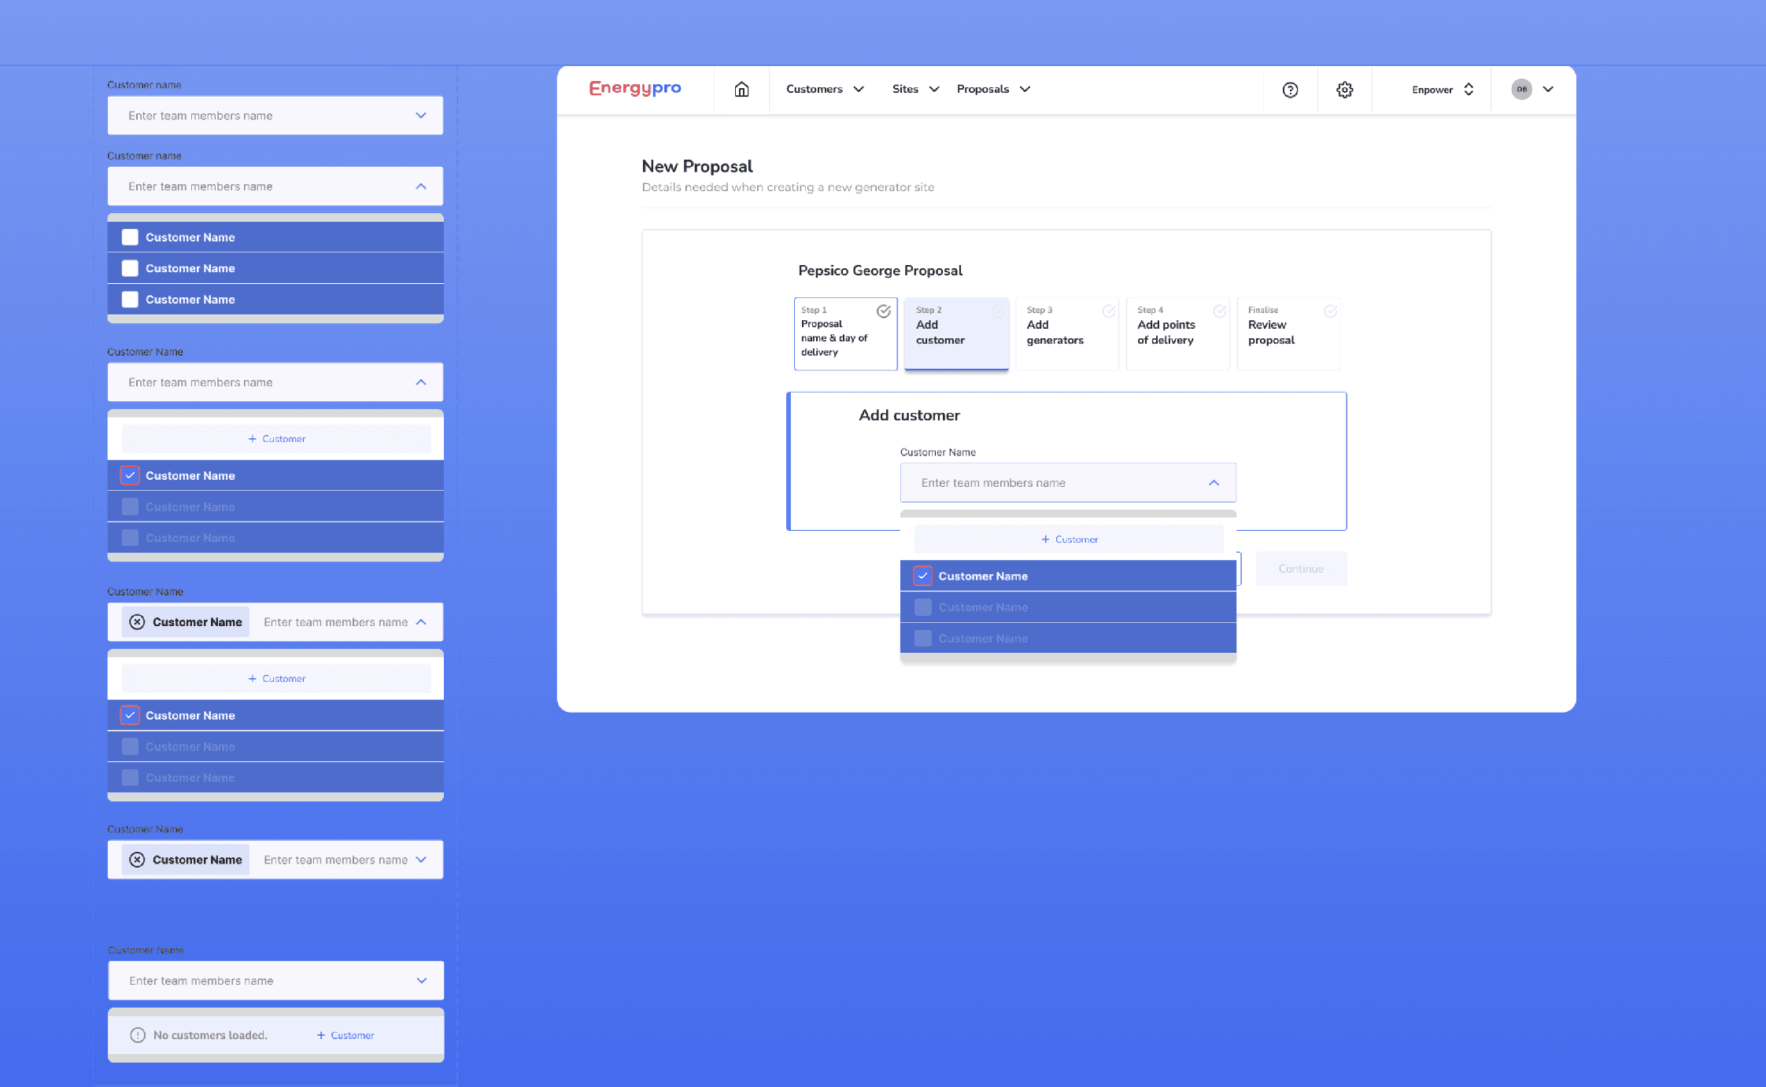This screenshot has width=1766, height=1087.
Task: Remove Customer Name chip in the collapsed chip field
Action: coord(137,860)
